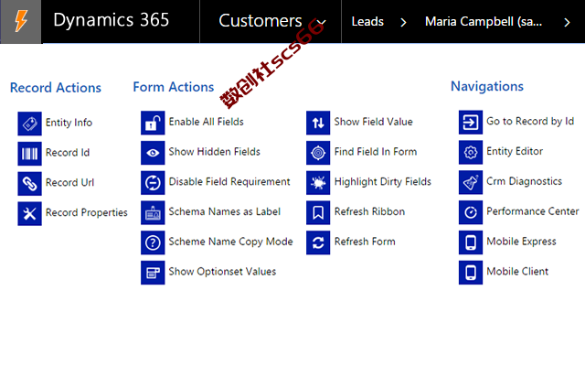Open the Crm Diagnostics text link
585x366 pixels.
pos(524,181)
